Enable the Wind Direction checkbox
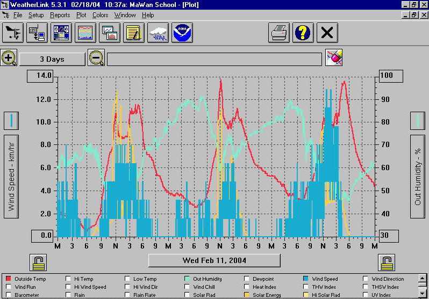 click(x=365, y=279)
